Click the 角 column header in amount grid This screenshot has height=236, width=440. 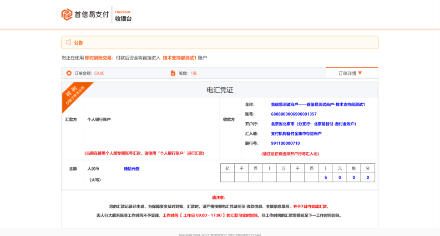pyautogui.click(x=354, y=168)
